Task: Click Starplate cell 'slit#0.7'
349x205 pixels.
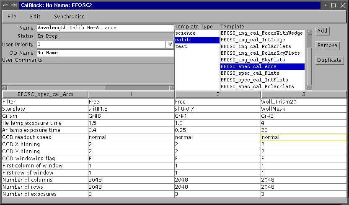Action: 218,109
